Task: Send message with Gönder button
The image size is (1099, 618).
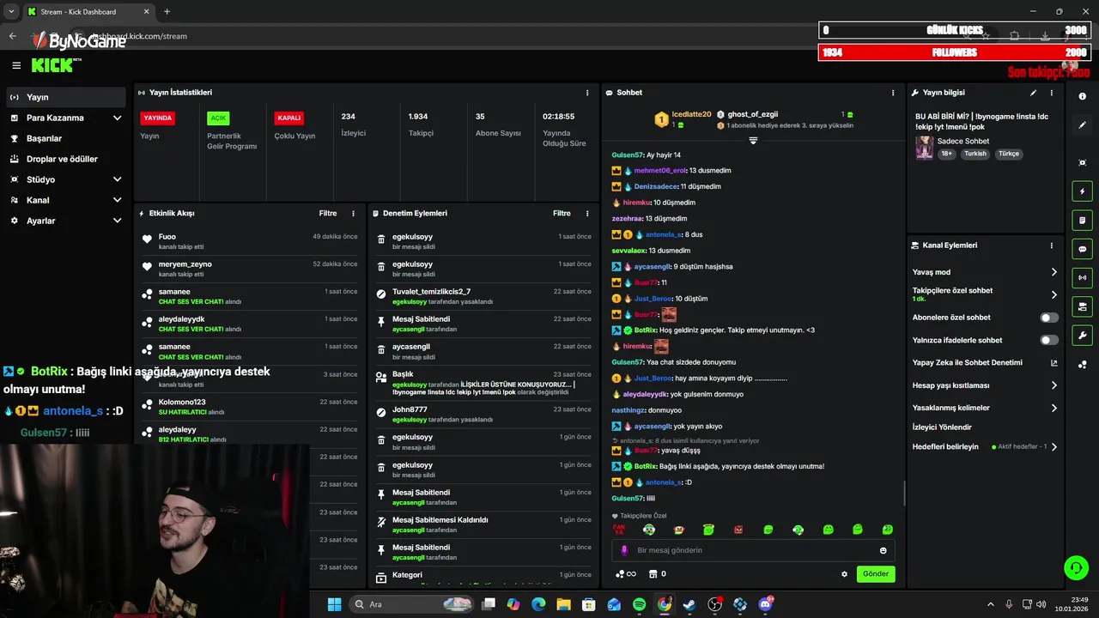Action: (x=876, y=573)
